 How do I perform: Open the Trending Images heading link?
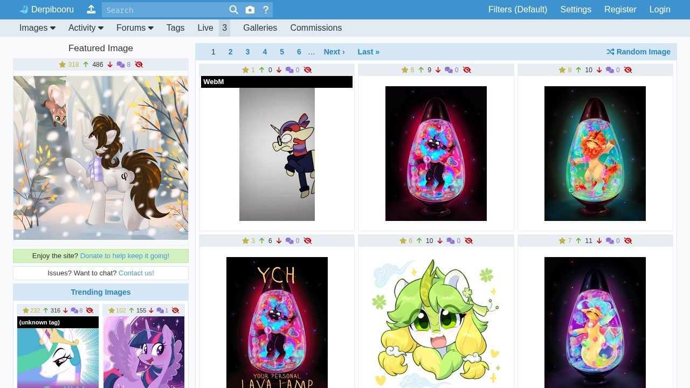101,292
